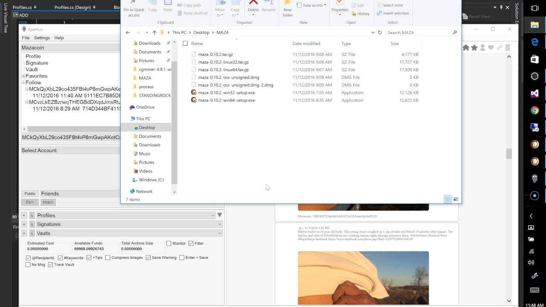Click the star favorites icon
This screenshot has width=546, height=307.
click(474, 48)
